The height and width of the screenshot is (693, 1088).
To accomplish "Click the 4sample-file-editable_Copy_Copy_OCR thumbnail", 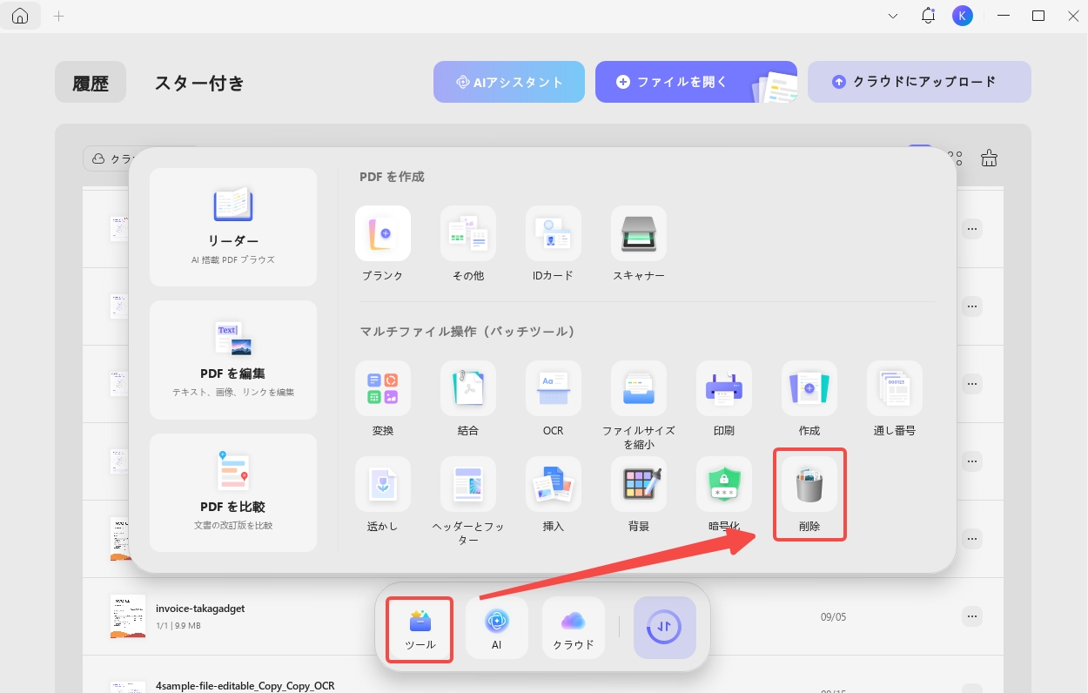I will pyautogui.click(x=128, y=687).
